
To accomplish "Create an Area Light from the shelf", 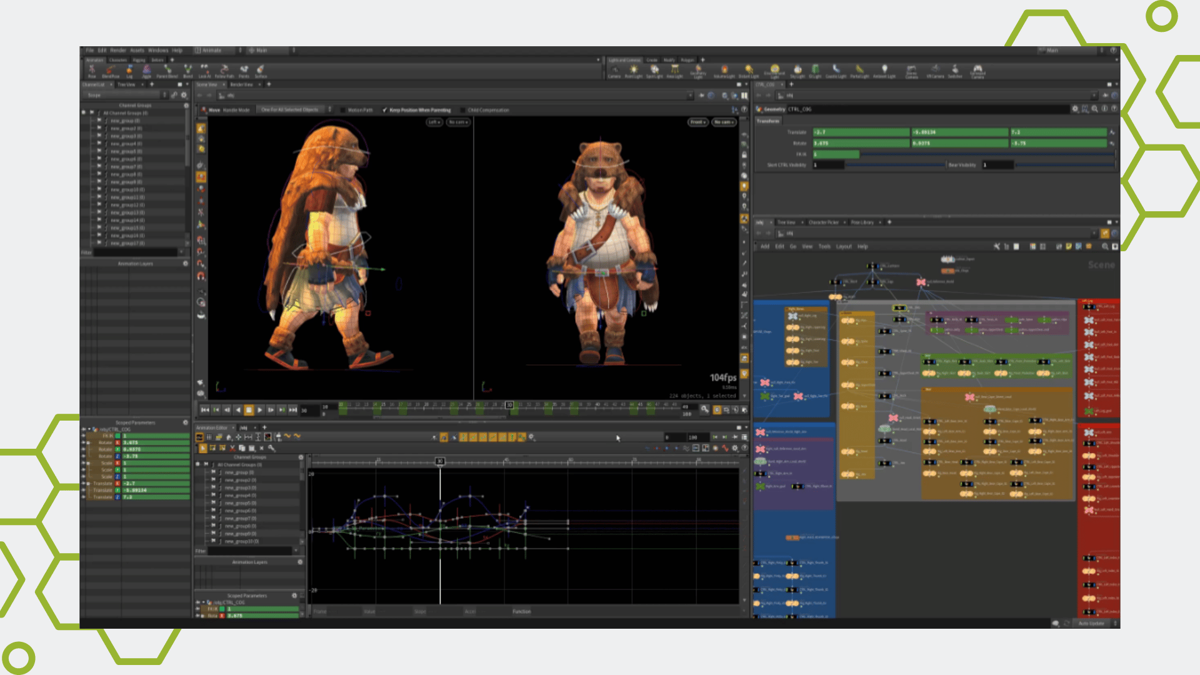I will [675, 71].
